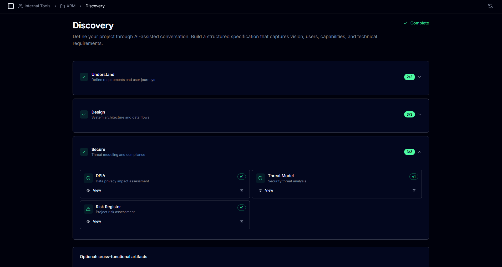Click the Secure section checkmark icon
502x267 pixels.
[x=84, y=152]
